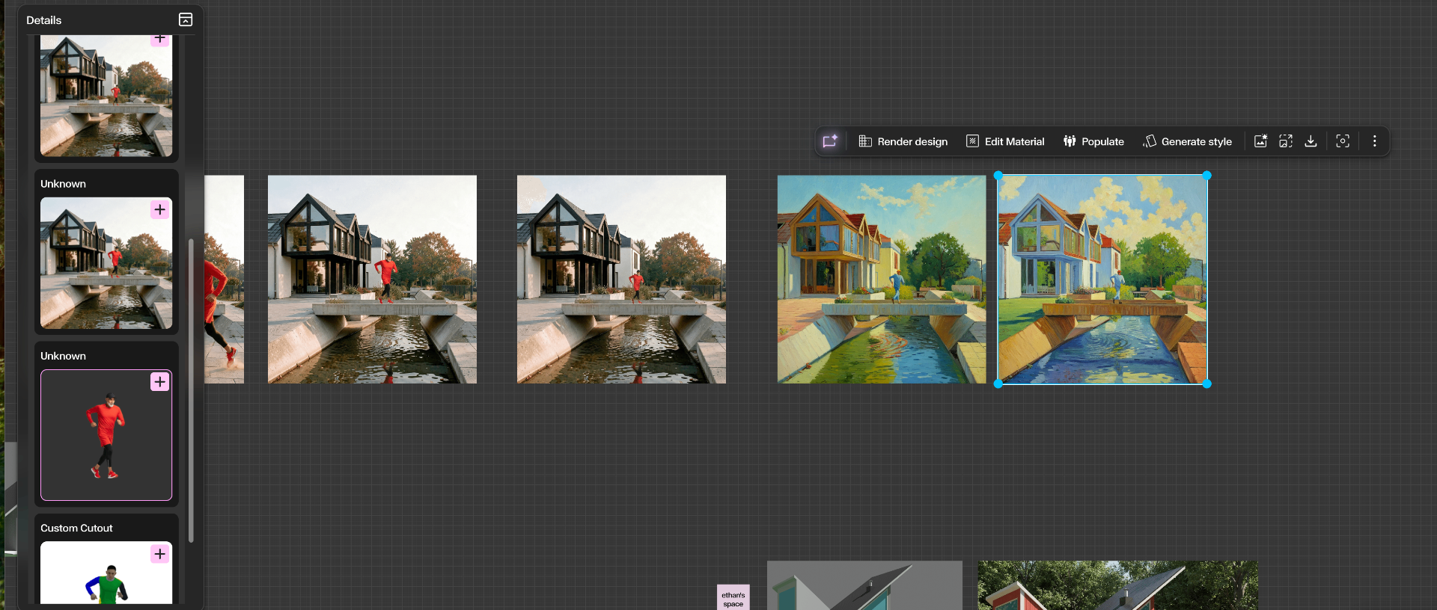This screenshot has width=1437, height=610.
Task: Click plus on the Custom Cutout thumbnail
Action: tap(159, 554)
